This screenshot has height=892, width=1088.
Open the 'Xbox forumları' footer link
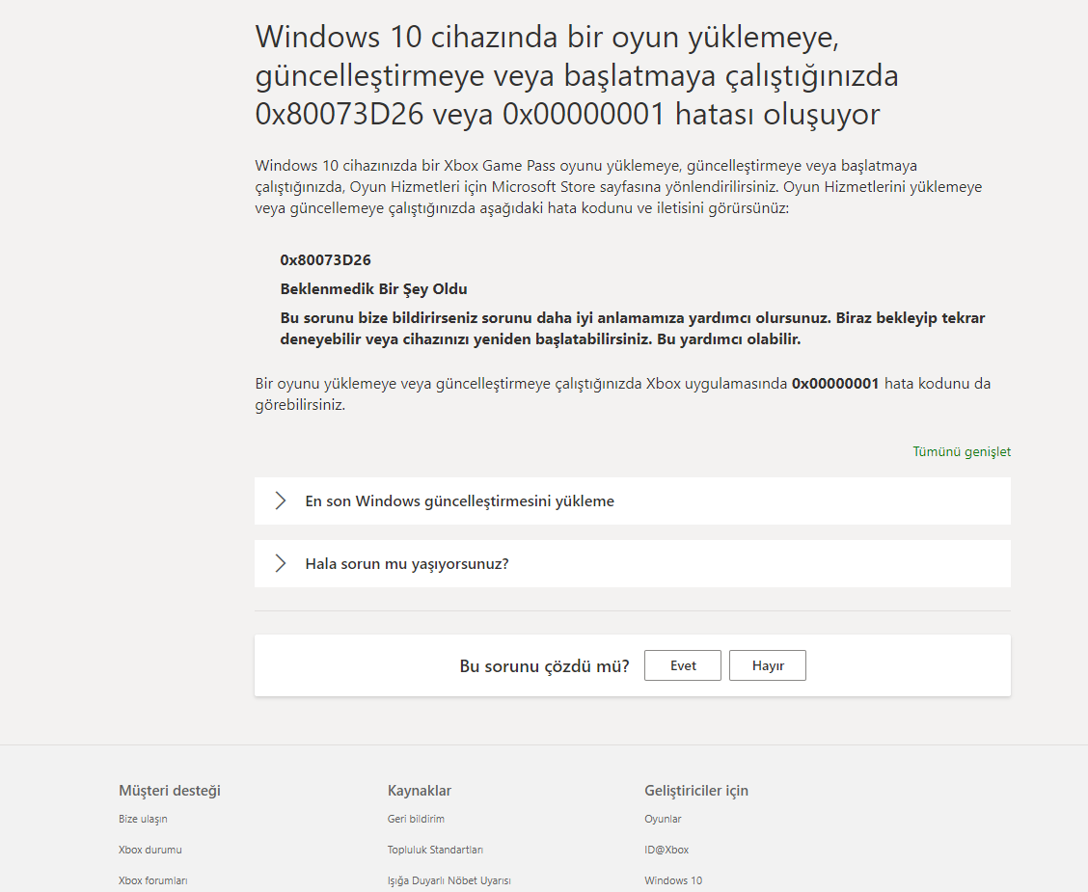pyautogui.click(x=152, y=880)
